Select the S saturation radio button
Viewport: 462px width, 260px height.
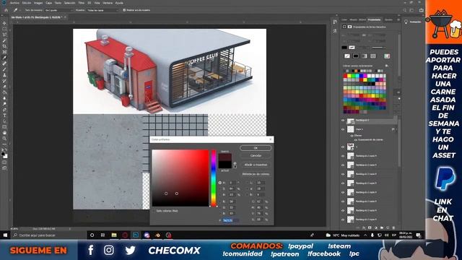(x=219, y=188)
